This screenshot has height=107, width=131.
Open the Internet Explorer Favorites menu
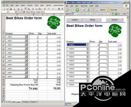pos(84,6)
